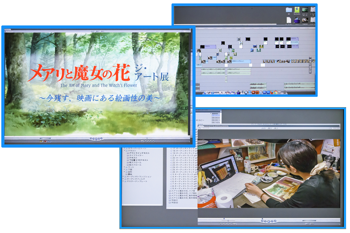350x233 pixels.
Task: Click blue replace edit button in Canvas
Action: coord(50,141)
